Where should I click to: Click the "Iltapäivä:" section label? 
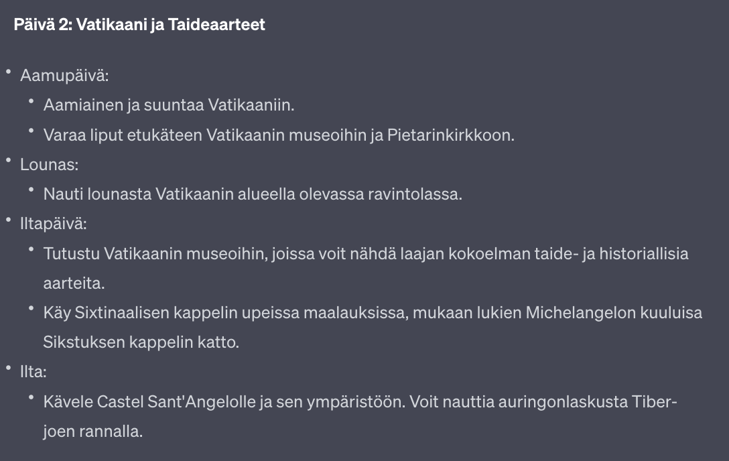coord(54,224)
